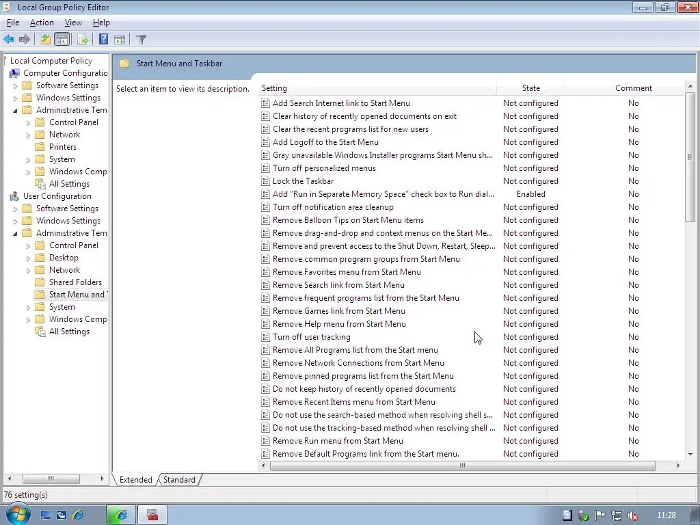Image resolution: width=700 pixels, height=525 pixels.
Task: Select 'Turn off personalized menus' setting
Action: (x=324, y=168)
